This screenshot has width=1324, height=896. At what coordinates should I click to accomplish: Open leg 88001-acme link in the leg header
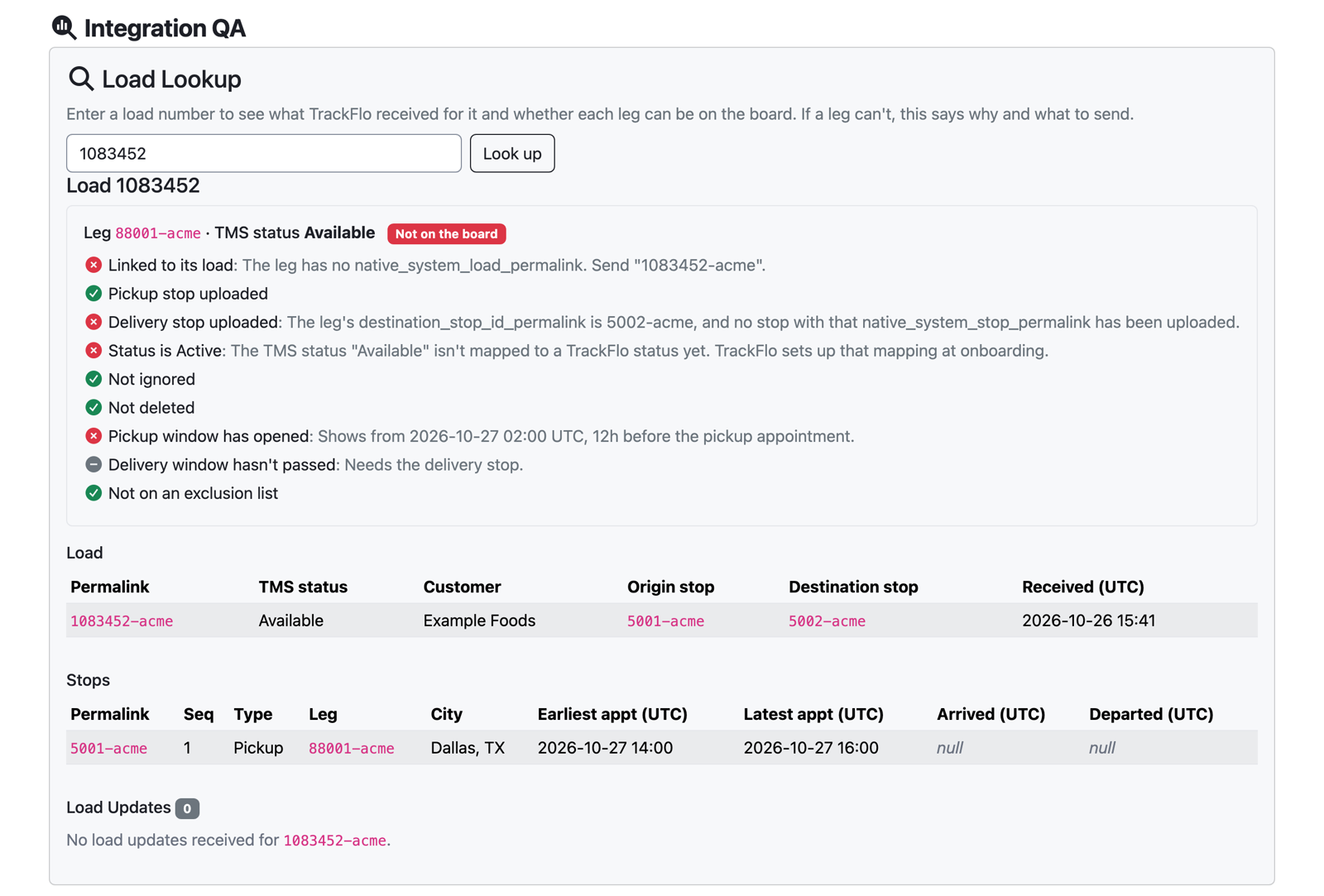[x=158, y=233]
